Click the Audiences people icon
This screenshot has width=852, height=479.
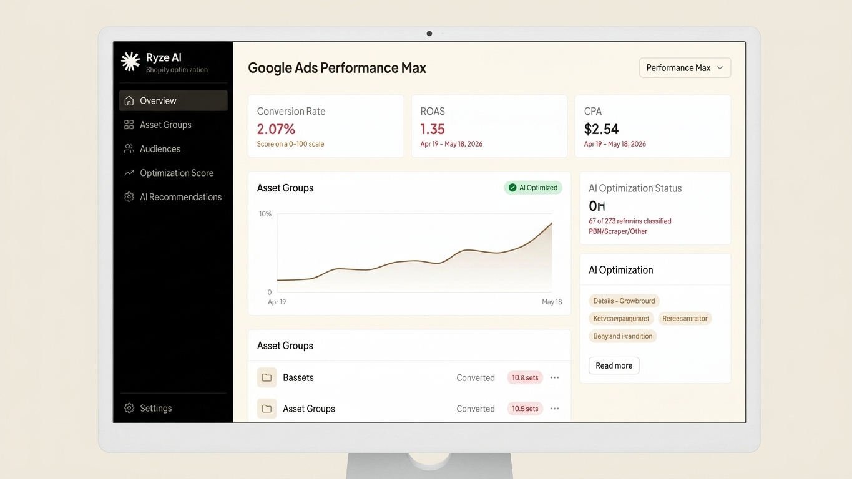tap(129, 148)
